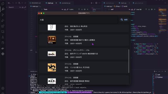
Task: Click the magnifier search icon in app
Action: 122,20
